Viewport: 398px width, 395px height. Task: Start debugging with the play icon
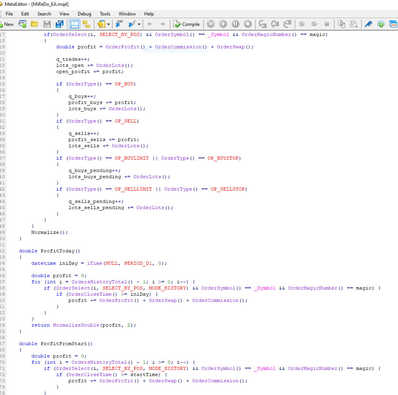click(223, 24)
